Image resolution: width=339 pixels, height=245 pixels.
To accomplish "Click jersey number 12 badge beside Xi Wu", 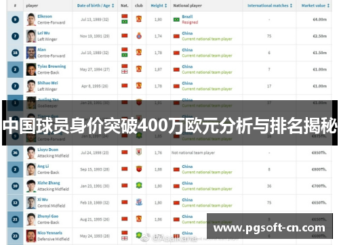I will pos(15,202).
